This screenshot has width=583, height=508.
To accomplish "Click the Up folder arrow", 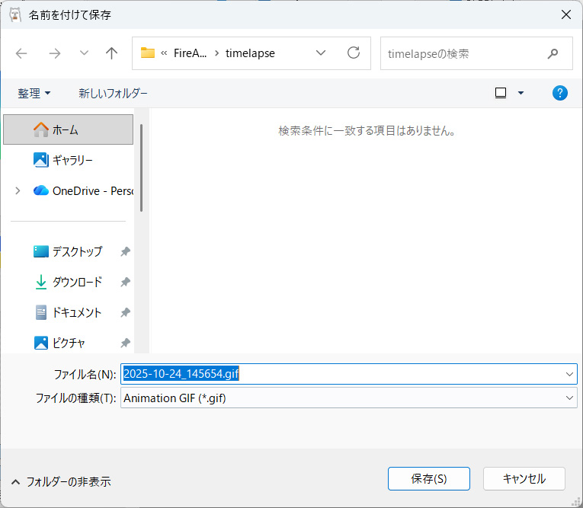I will 111,53.
